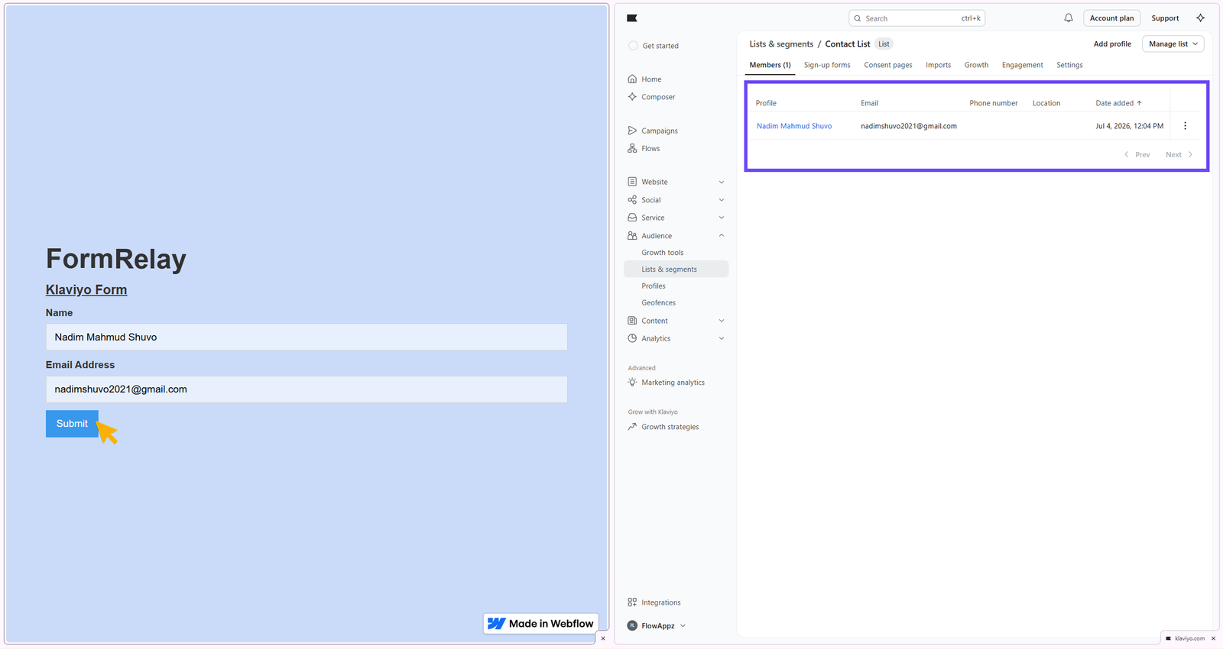The width and height of the screenshot is (1223, 649).
Task: Select Lists & segments in sidebar
Action: pyautogui.click(x=676, y=270)
